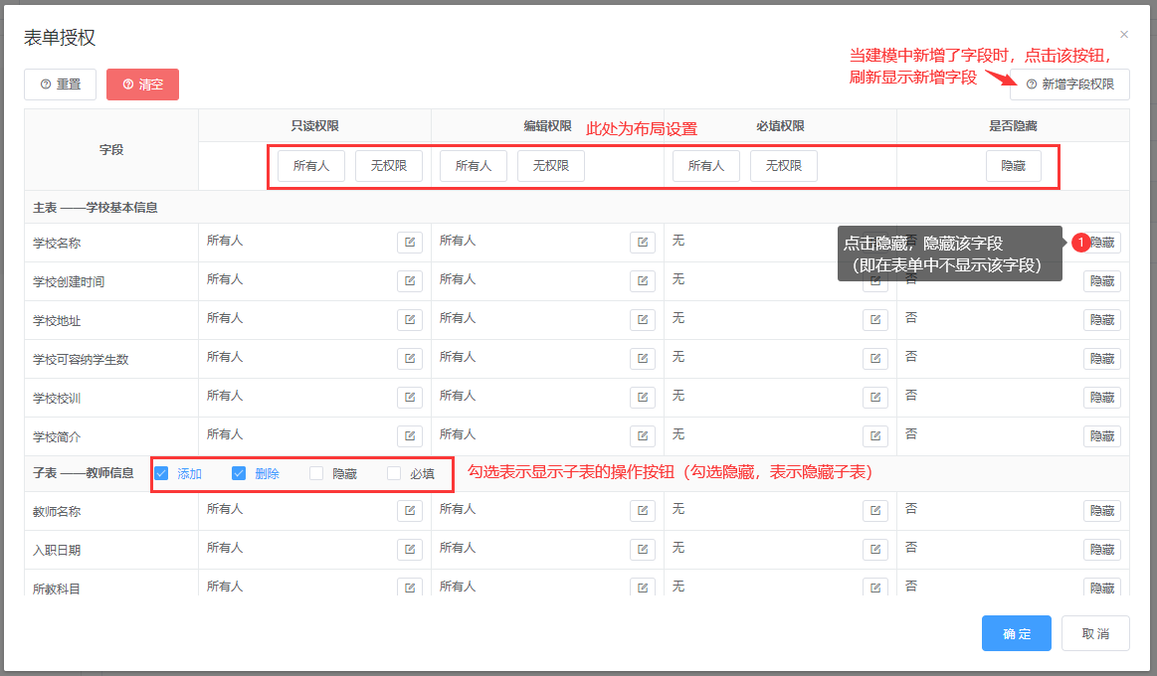Open edit icon for 学校可容纳学生数 只读权限
1157x676 pixels.
(410, 359)
